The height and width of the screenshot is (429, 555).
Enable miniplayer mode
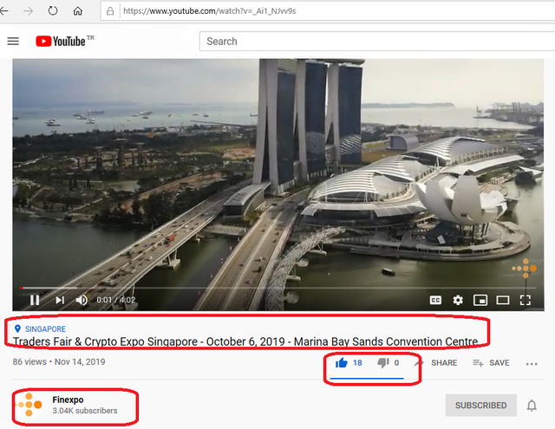[x=480, y=300]
